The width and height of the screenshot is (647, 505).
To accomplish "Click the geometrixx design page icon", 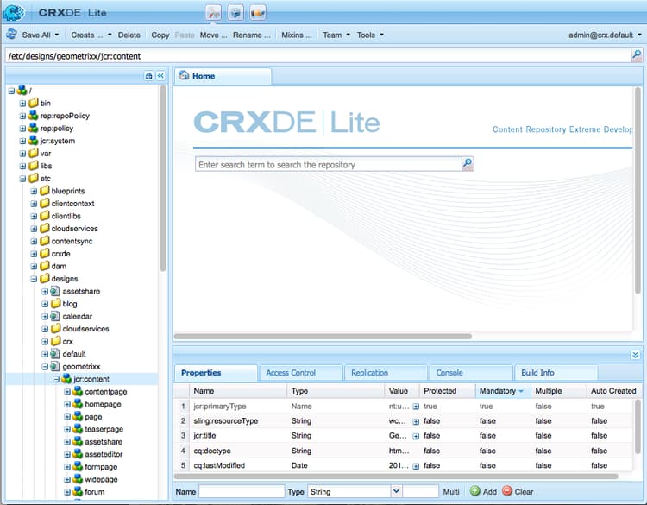I will coord(55,366).
